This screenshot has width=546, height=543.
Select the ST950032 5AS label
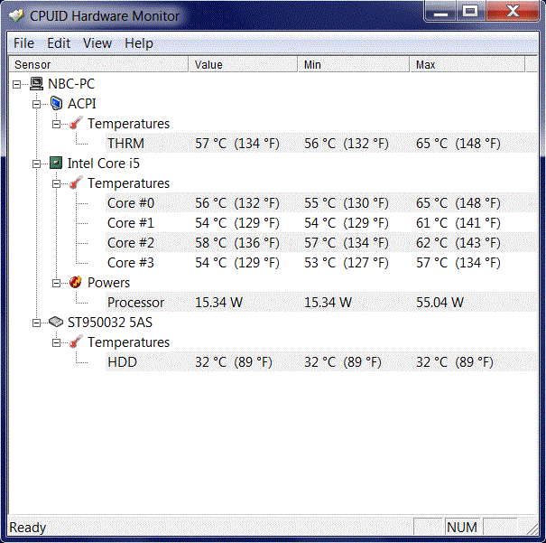point(110,322)
